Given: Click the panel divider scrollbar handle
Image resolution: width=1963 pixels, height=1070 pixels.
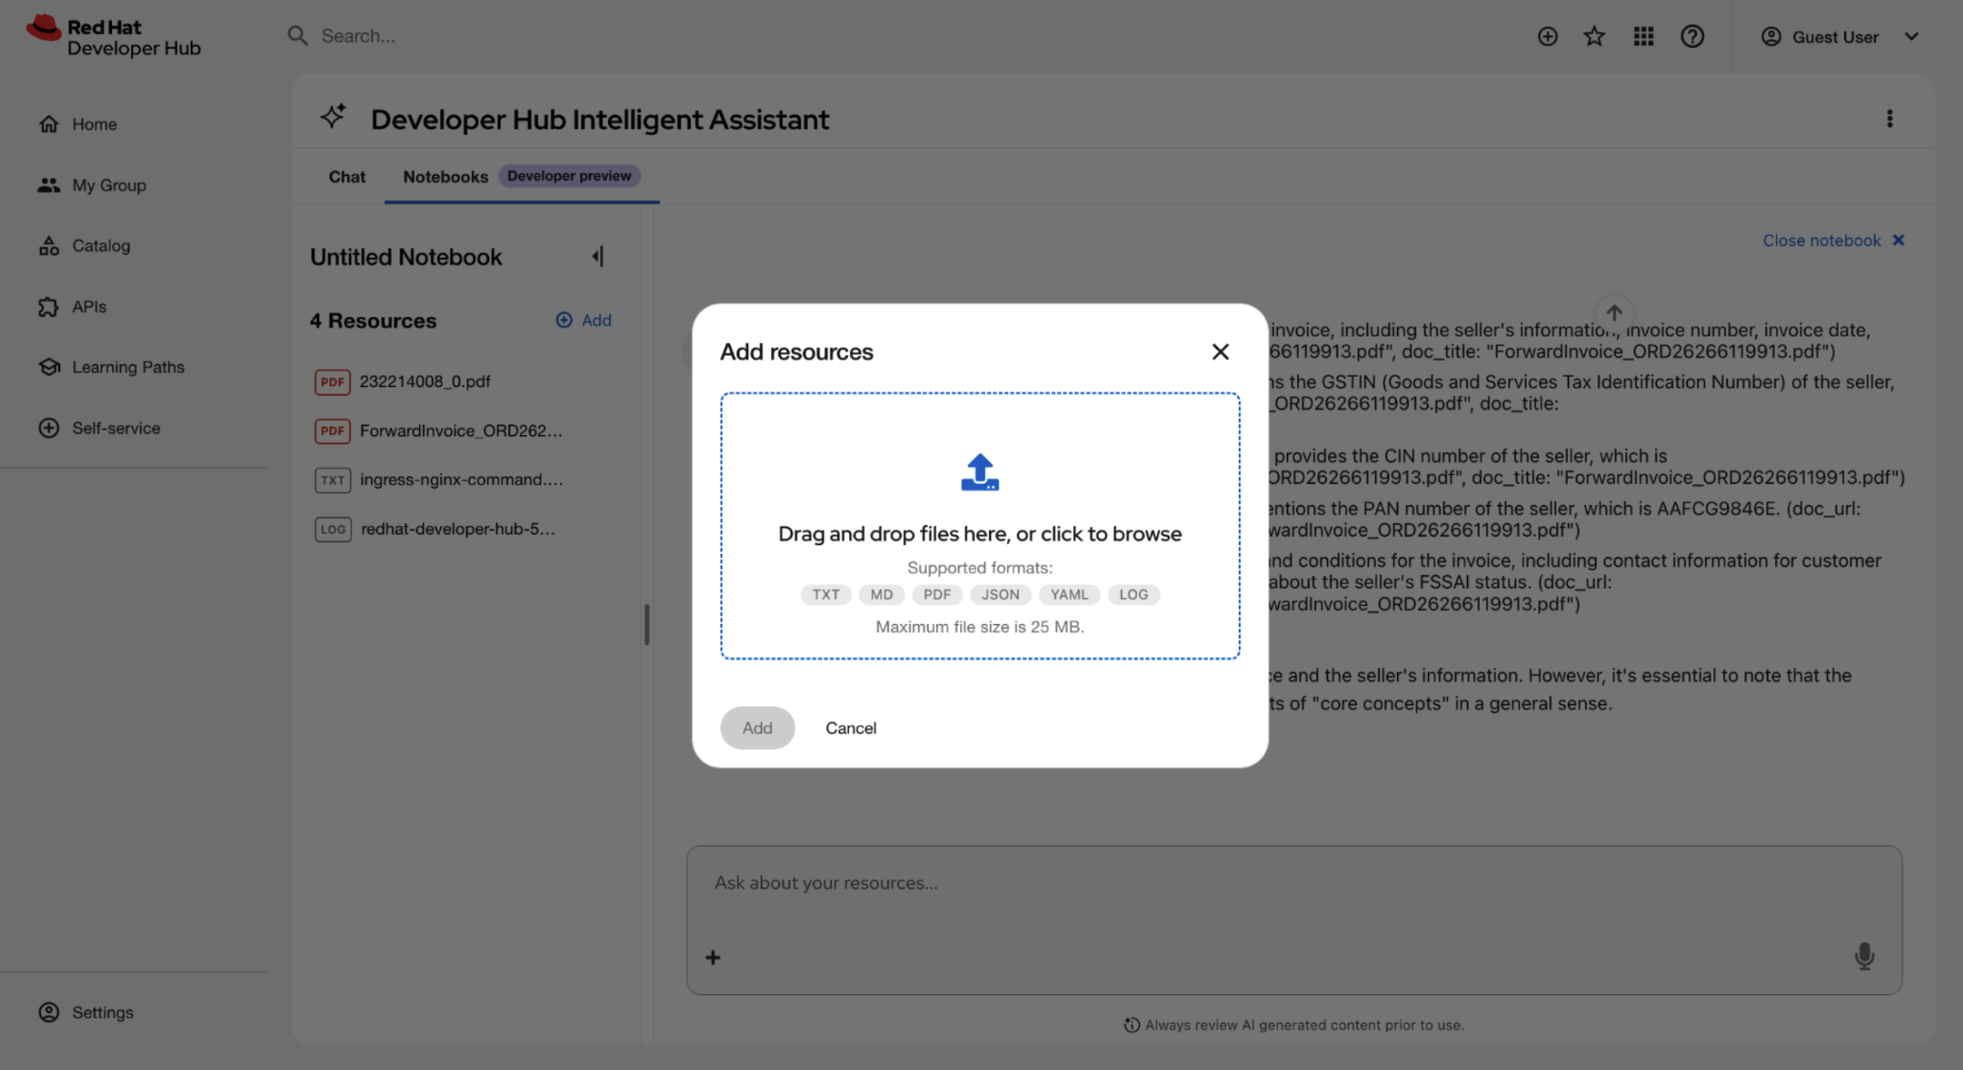Looking at the screenshot, I should pyautogui.click(x=646, y=625).
